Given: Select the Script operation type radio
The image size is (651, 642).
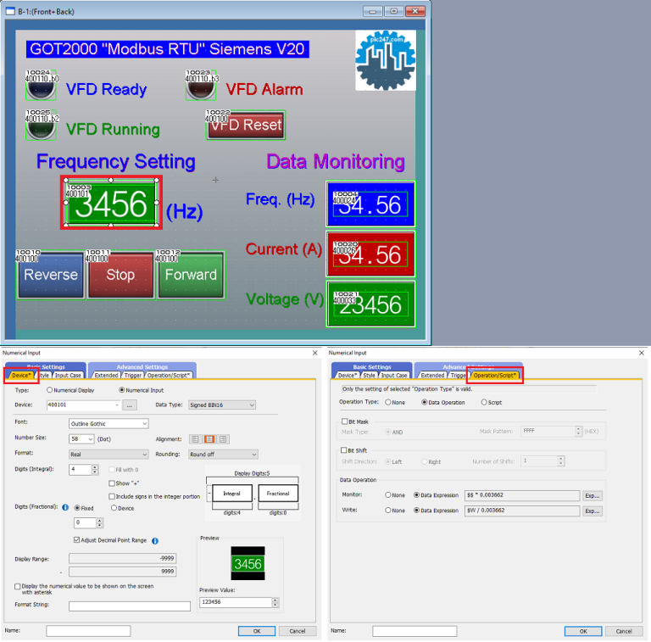Looking at the screenshot, I should pos(484,402).
